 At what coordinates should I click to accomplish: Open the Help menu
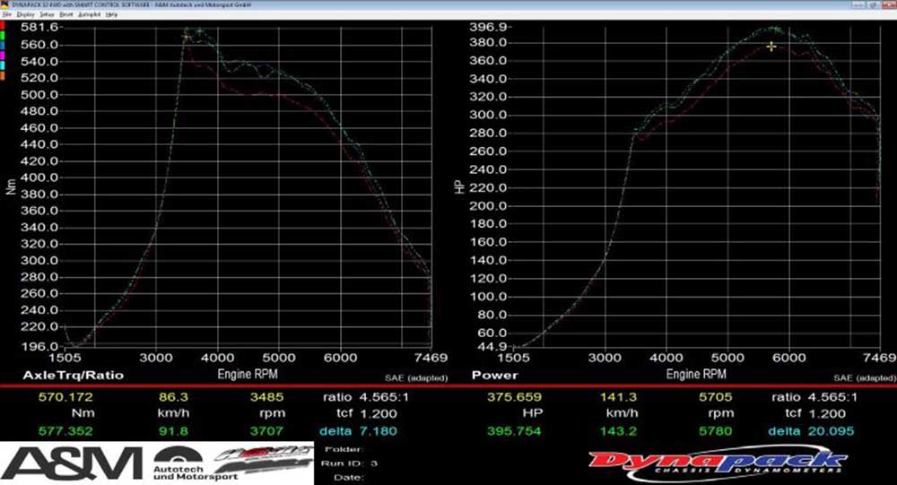(x=111, y=15)
